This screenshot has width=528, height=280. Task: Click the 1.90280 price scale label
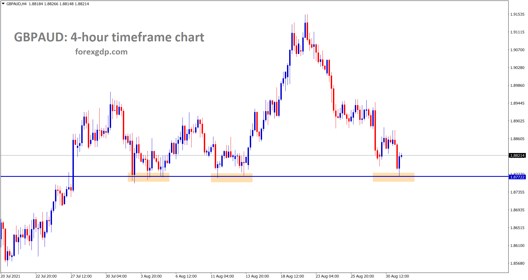pos(517,68)
